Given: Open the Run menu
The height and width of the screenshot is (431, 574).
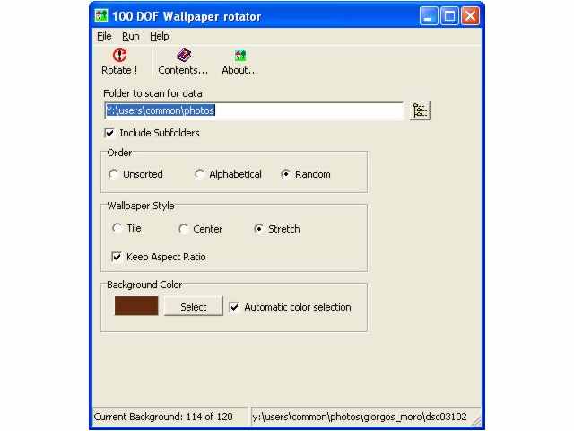Looking at the screenshot, I should click(131, 36).
